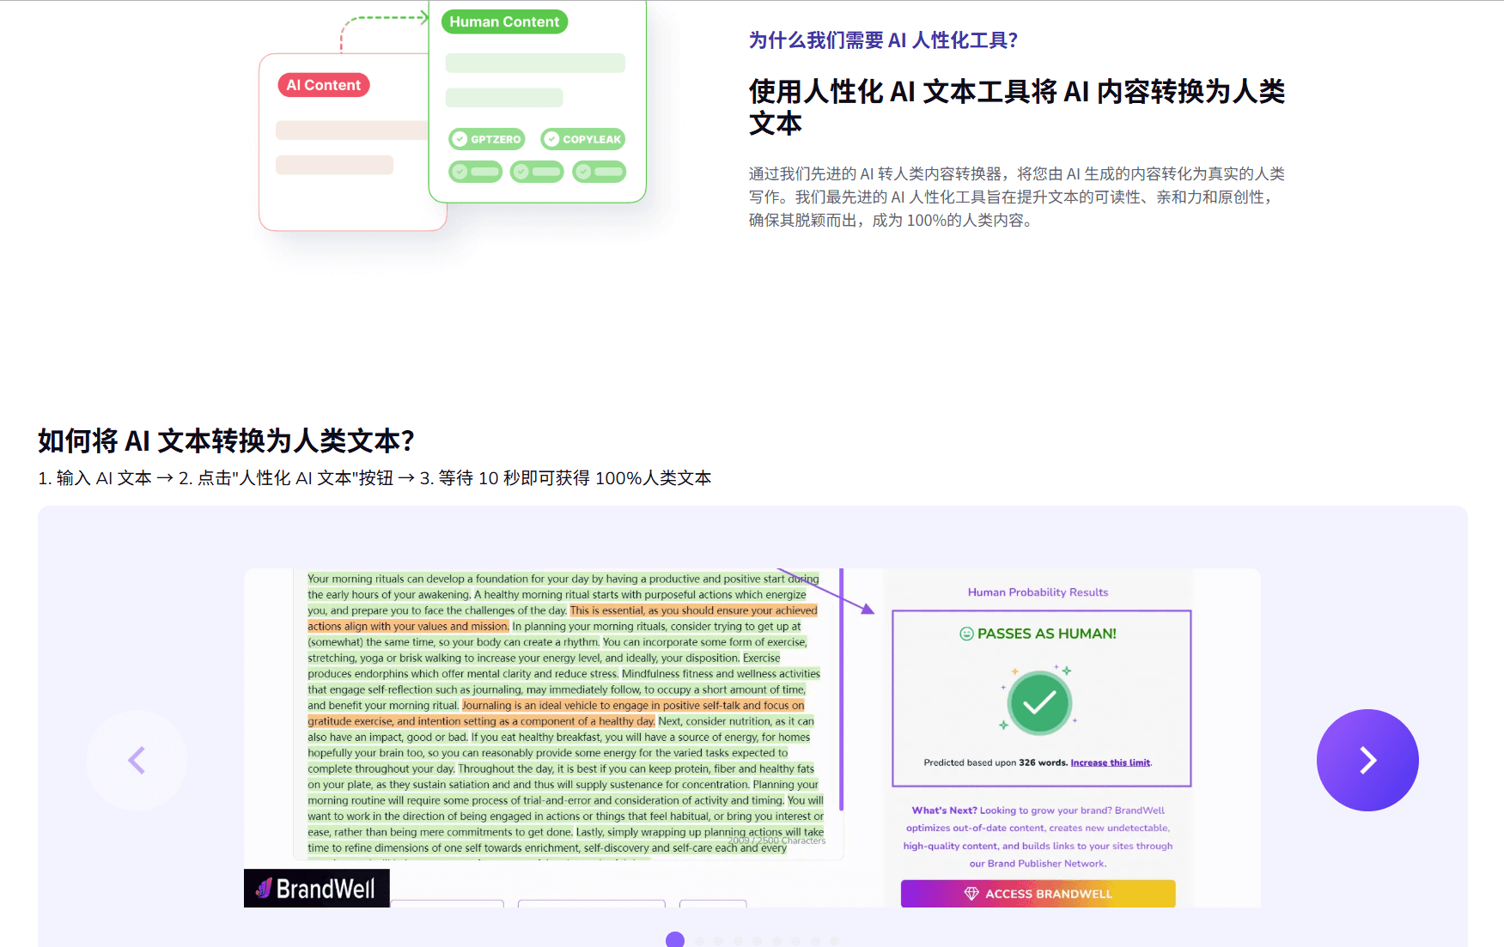Click the GPTZERO checkmark badge icon
1504x947 pixels.
[x=463, y=138]
